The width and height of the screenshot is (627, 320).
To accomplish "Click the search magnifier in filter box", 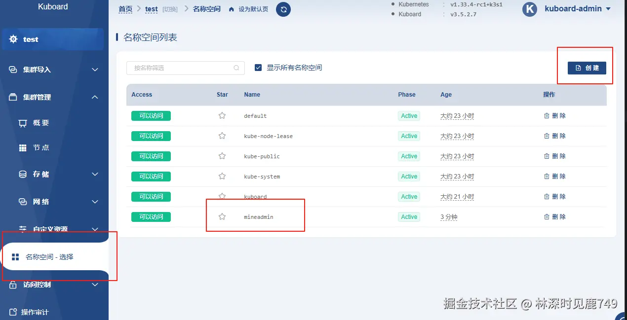I will [236, 68].
